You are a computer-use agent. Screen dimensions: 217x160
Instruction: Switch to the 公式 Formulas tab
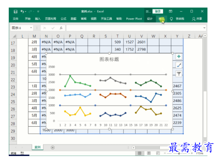63,19
